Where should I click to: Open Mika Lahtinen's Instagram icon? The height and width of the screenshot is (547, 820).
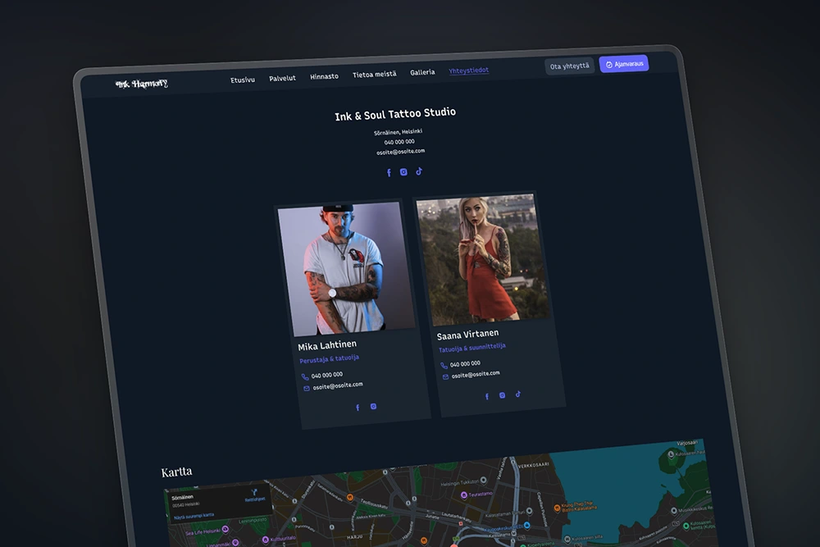[373, 406]
